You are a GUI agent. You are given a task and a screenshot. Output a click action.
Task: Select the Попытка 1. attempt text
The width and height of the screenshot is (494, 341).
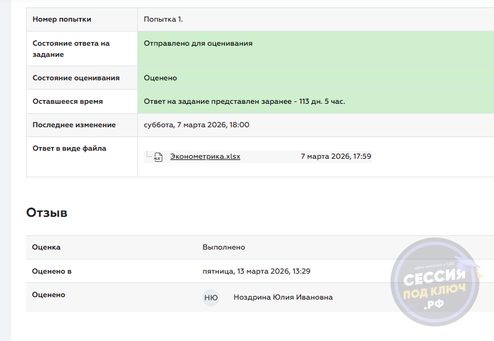coord(163,19)
